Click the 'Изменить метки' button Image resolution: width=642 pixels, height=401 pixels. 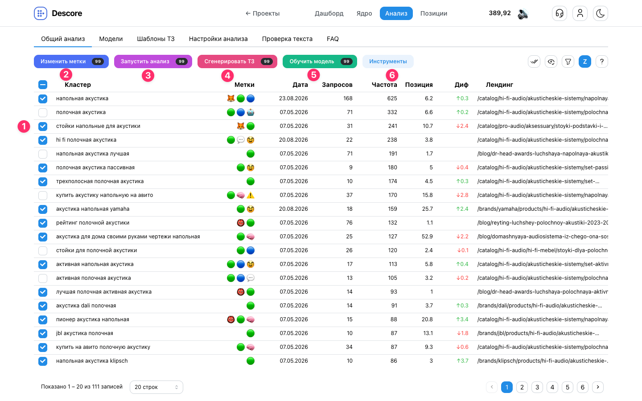pyautogui.click(x=71, y=61)
